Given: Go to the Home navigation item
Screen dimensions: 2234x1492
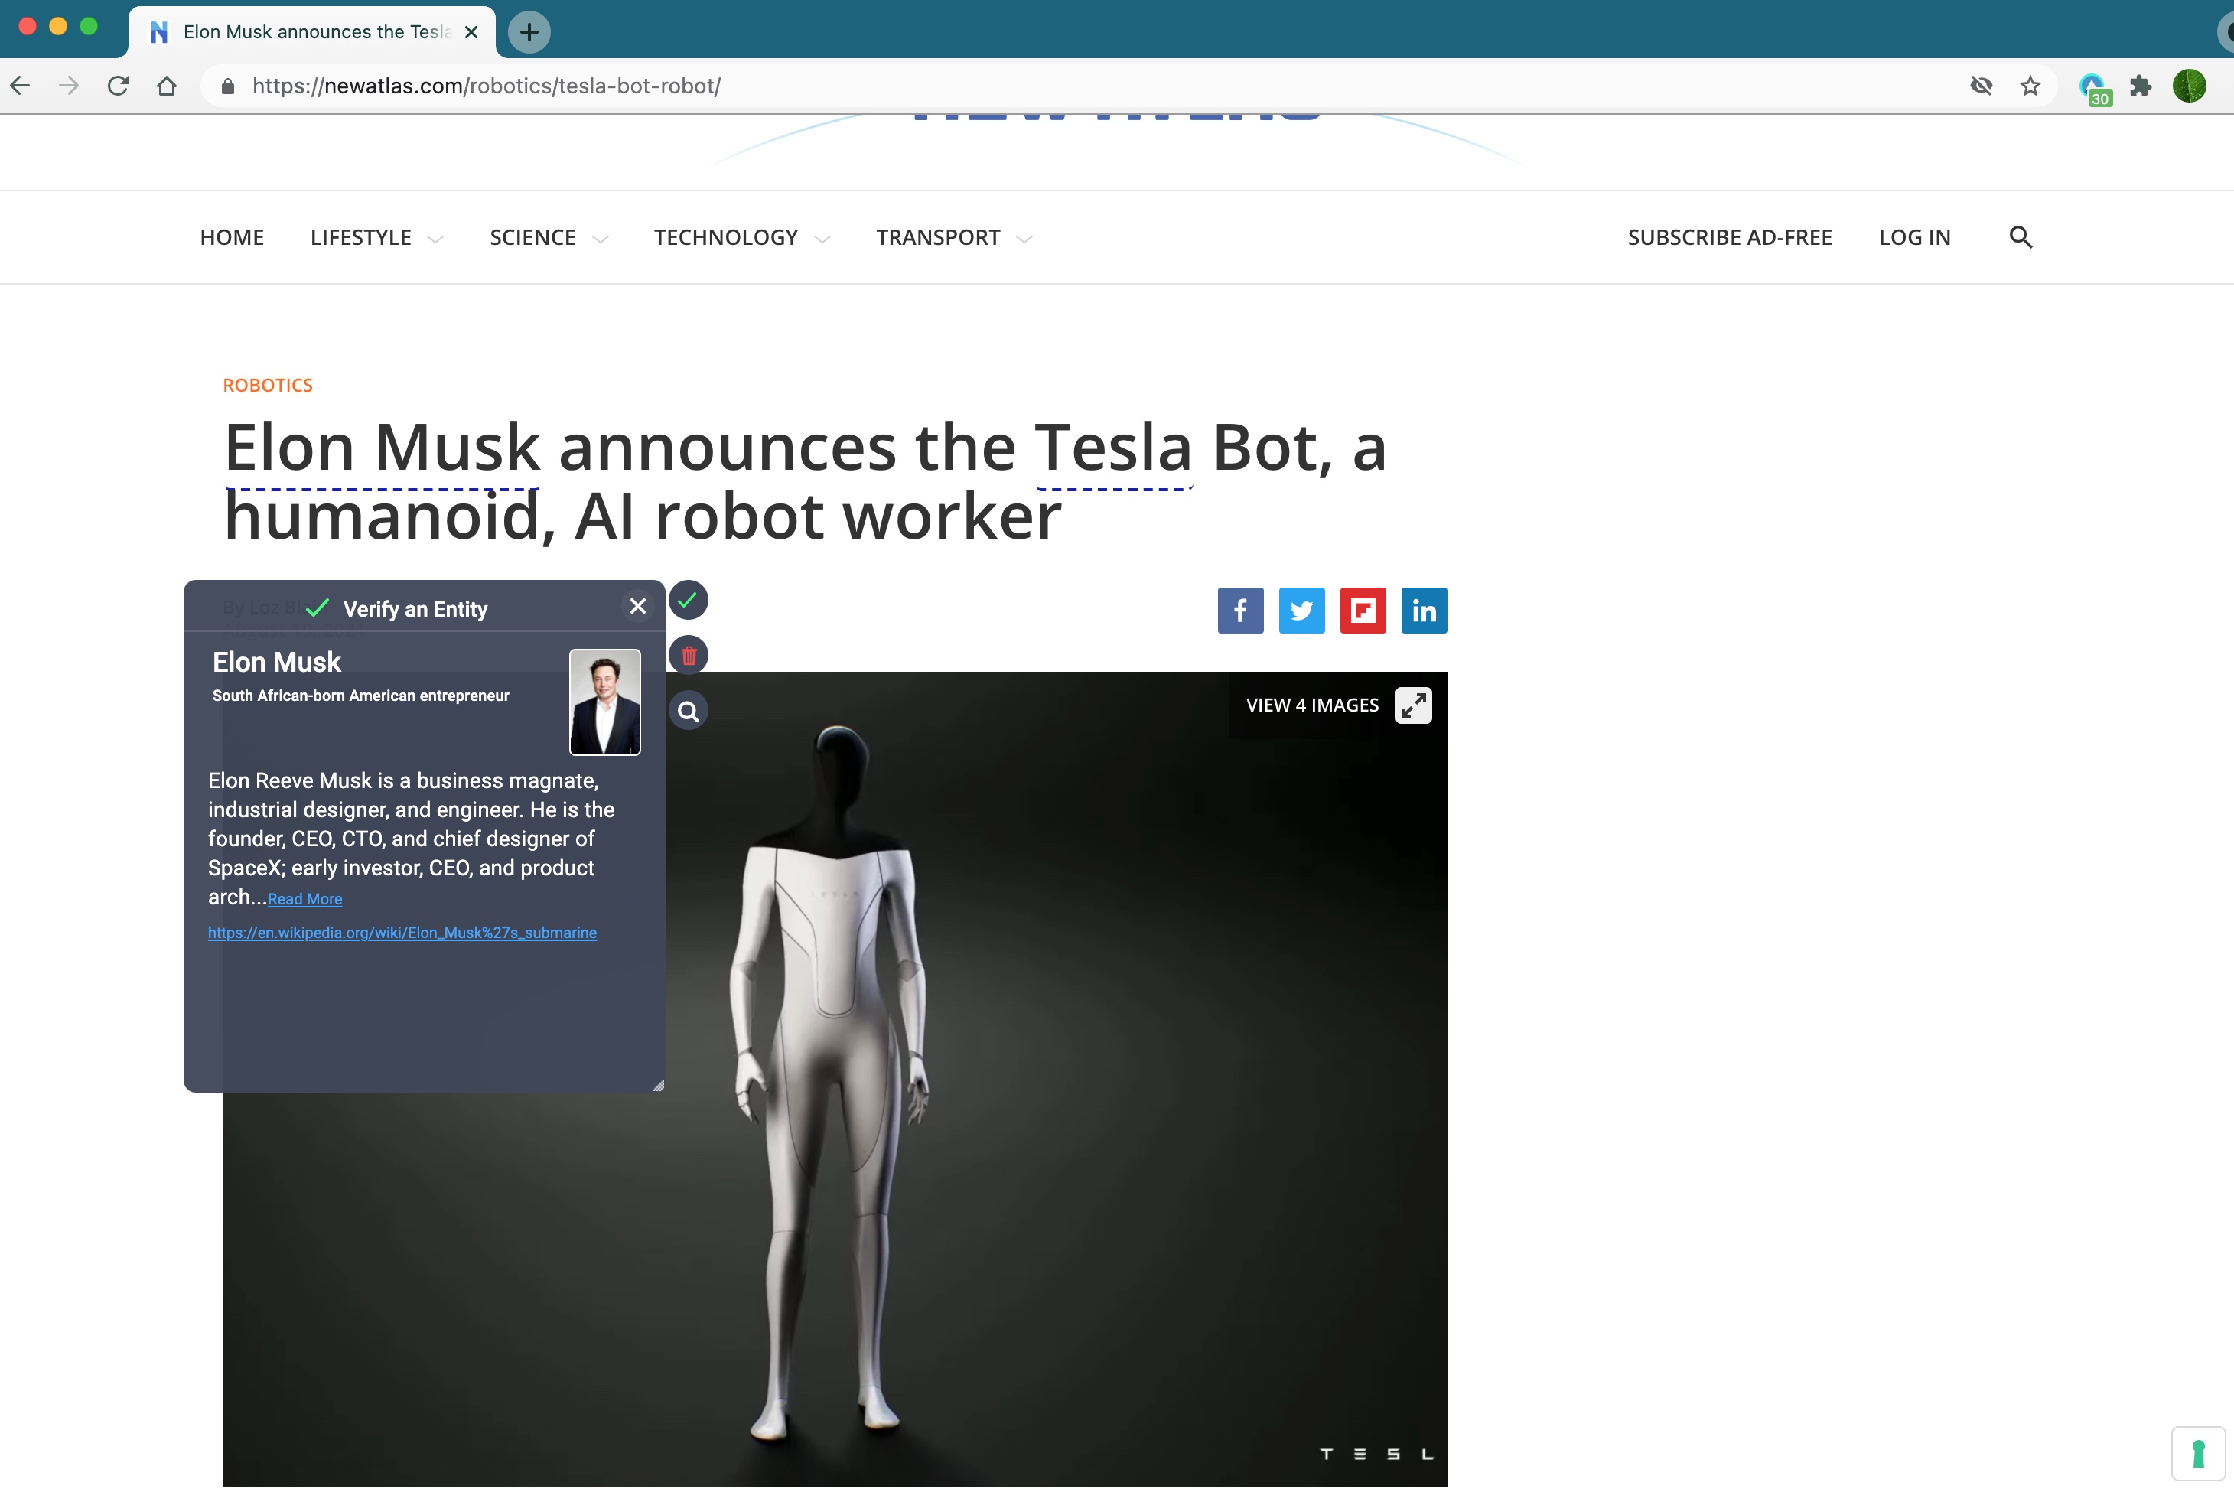Looking at the screenshot, I should click(232, 237).
